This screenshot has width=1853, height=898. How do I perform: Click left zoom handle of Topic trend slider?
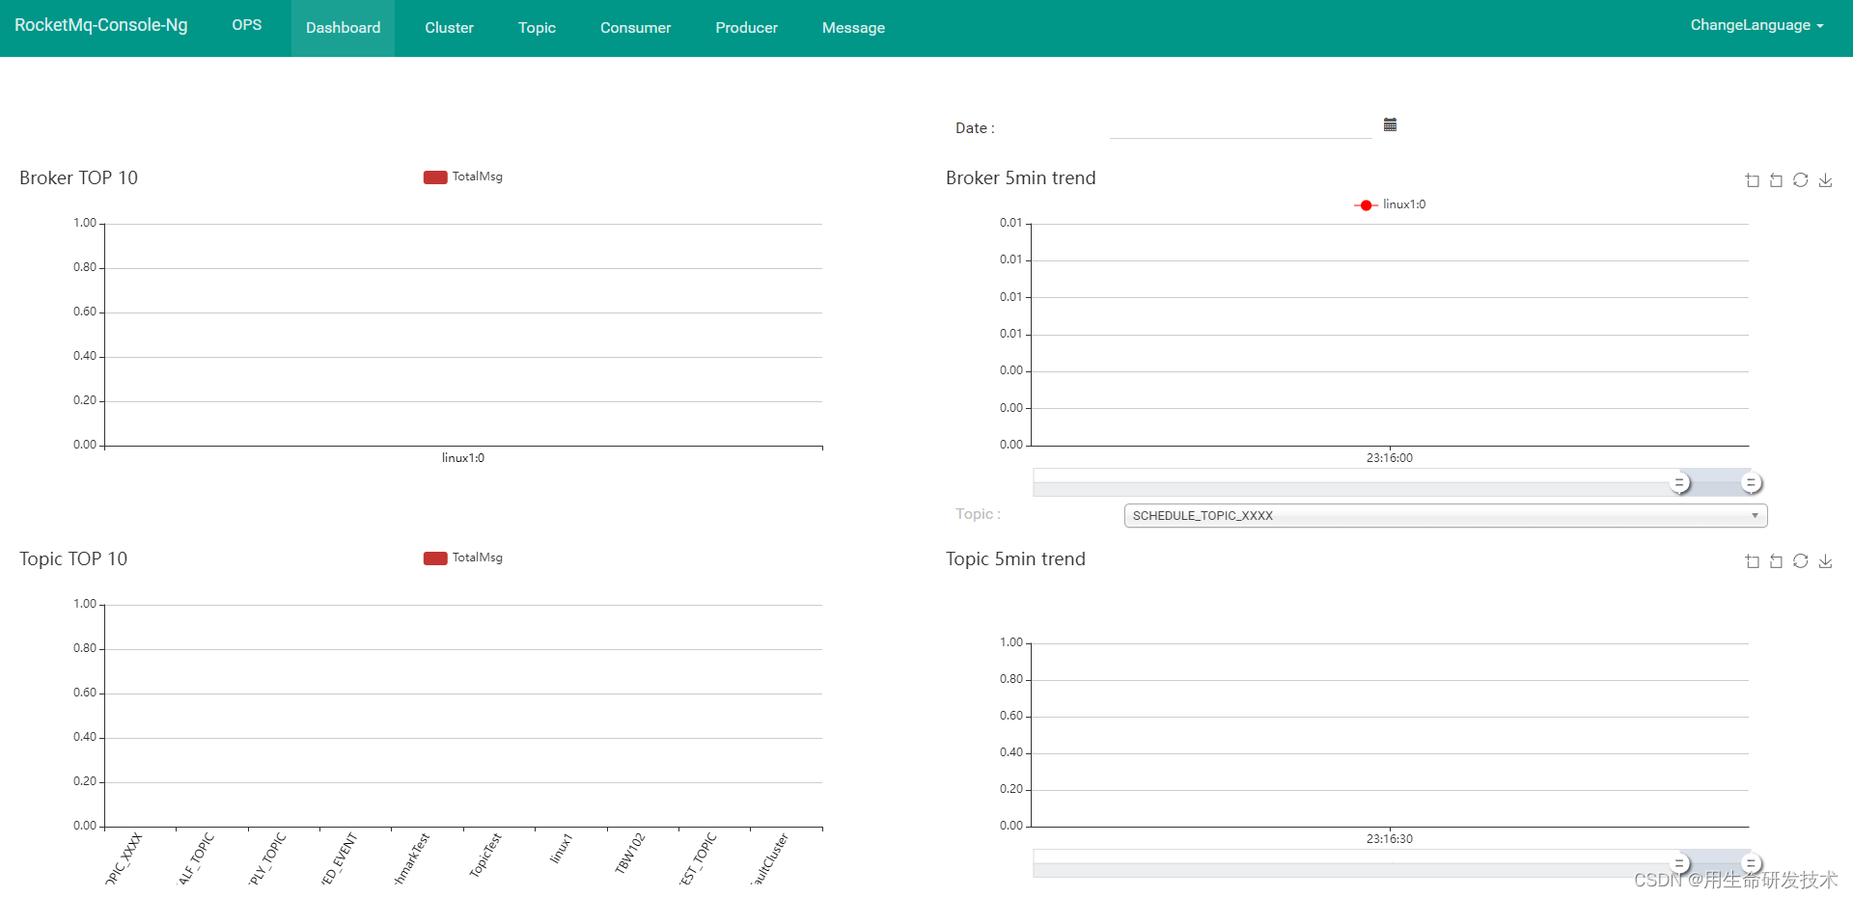click(x=1680, y=863)
